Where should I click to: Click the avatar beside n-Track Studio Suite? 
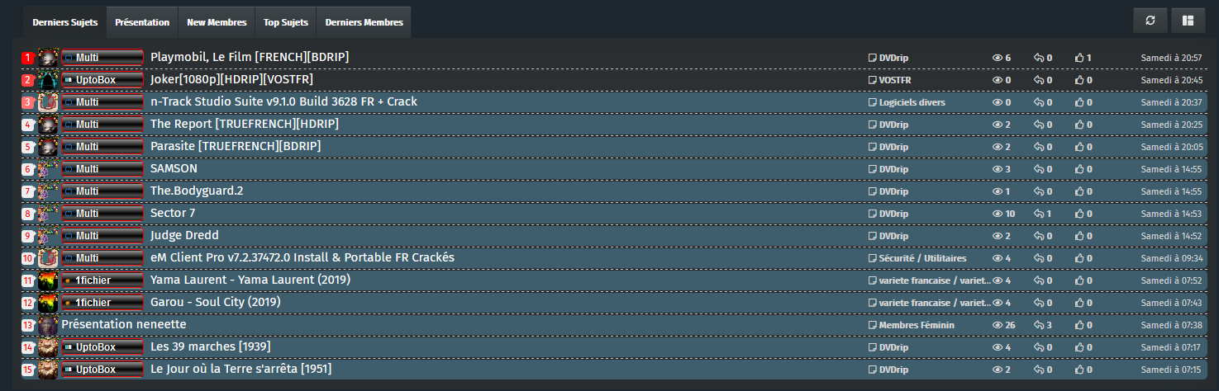point(49,102)
